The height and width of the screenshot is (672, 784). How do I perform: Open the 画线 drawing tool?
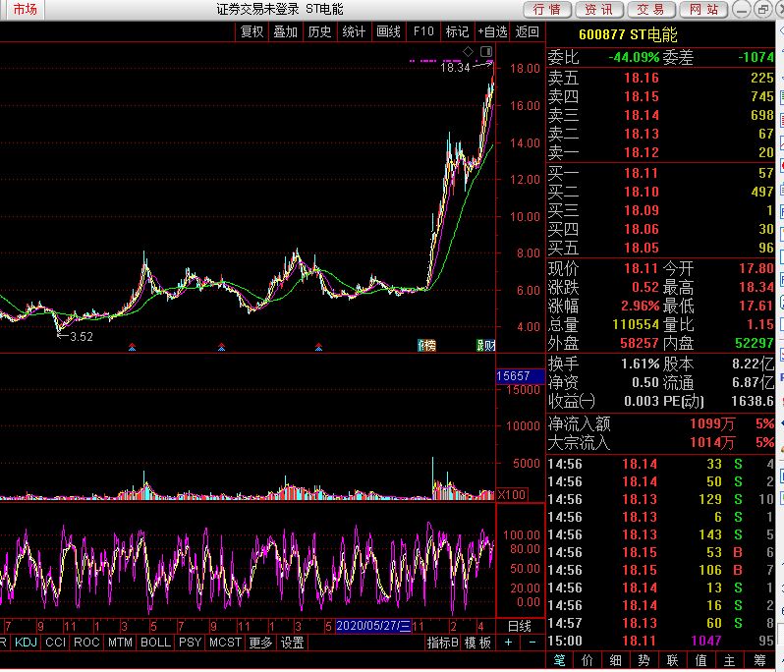click(x=388, y=31)
